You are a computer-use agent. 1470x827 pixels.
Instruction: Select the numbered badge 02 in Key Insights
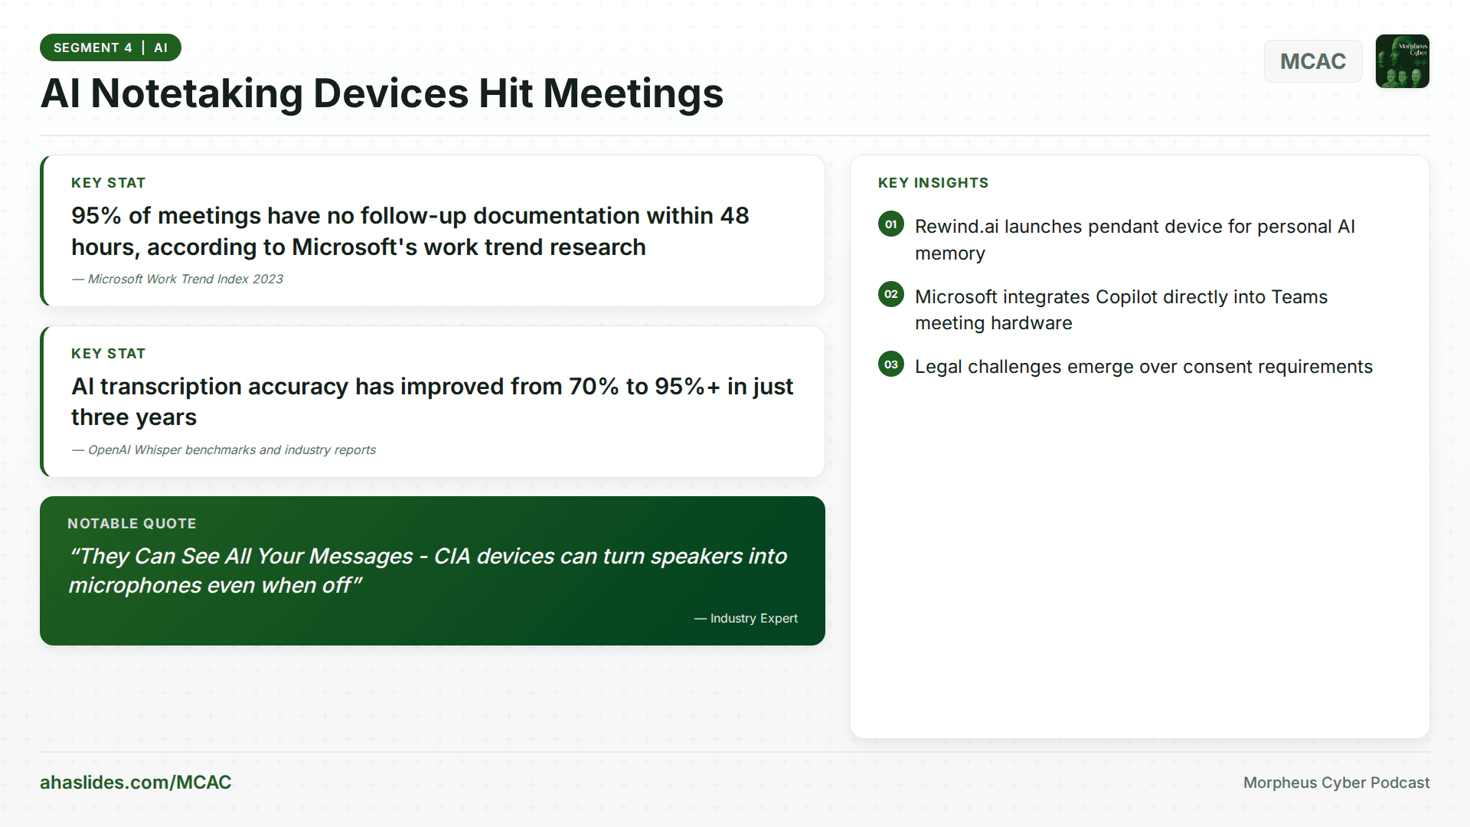point(890,294)
